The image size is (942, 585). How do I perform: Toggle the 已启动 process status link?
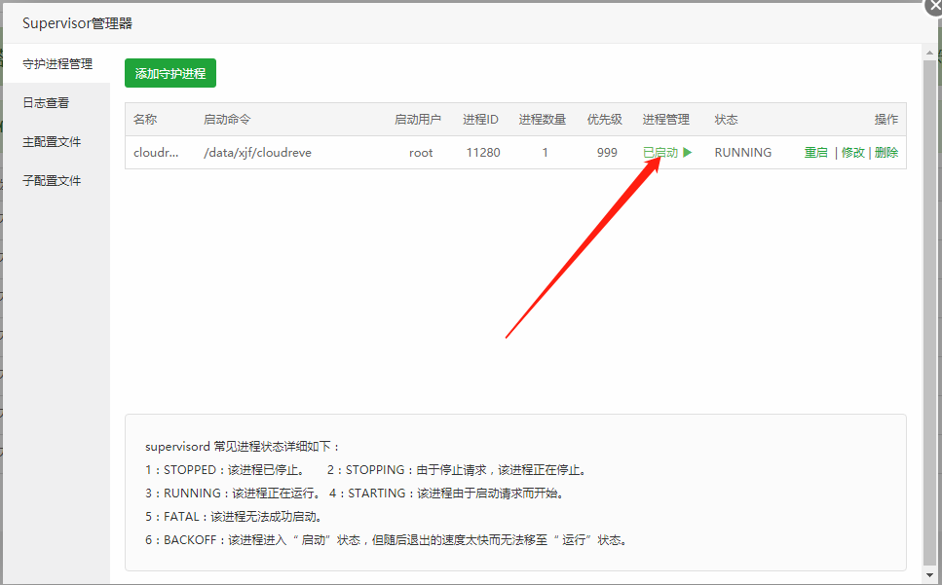coord(660,153)
